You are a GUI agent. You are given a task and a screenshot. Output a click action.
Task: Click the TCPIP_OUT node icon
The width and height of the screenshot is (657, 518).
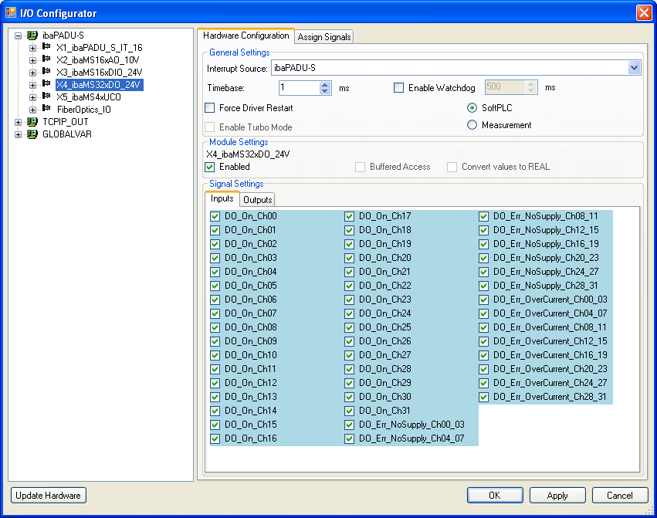click(32, 121)
